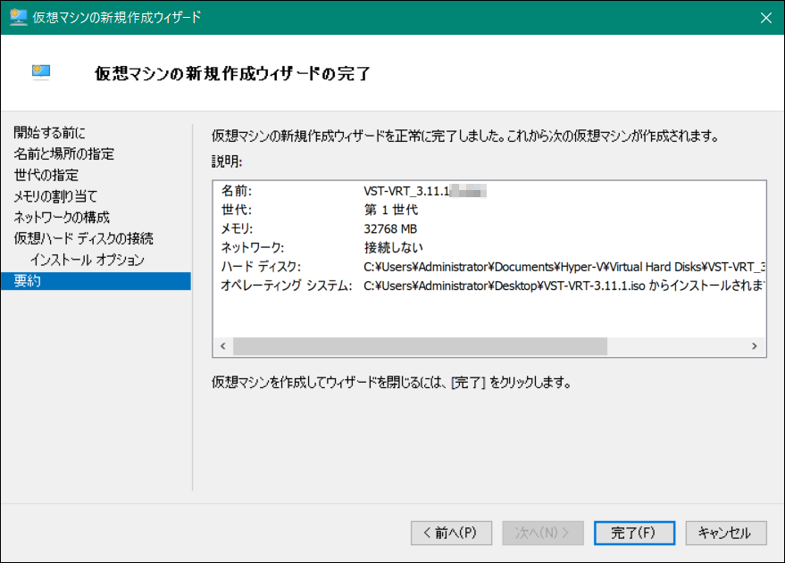This screenshot has height=563, width=785.
Task: Select the highlighted 要約 step
Action: click(96, 281)
